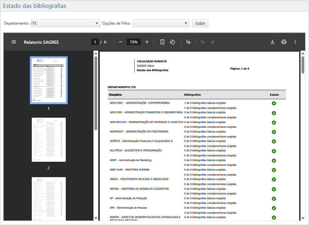This screenshot has width=309, height=225.
Task: Expand the Opções de Filtro dropdown
Action: (161, 23)
